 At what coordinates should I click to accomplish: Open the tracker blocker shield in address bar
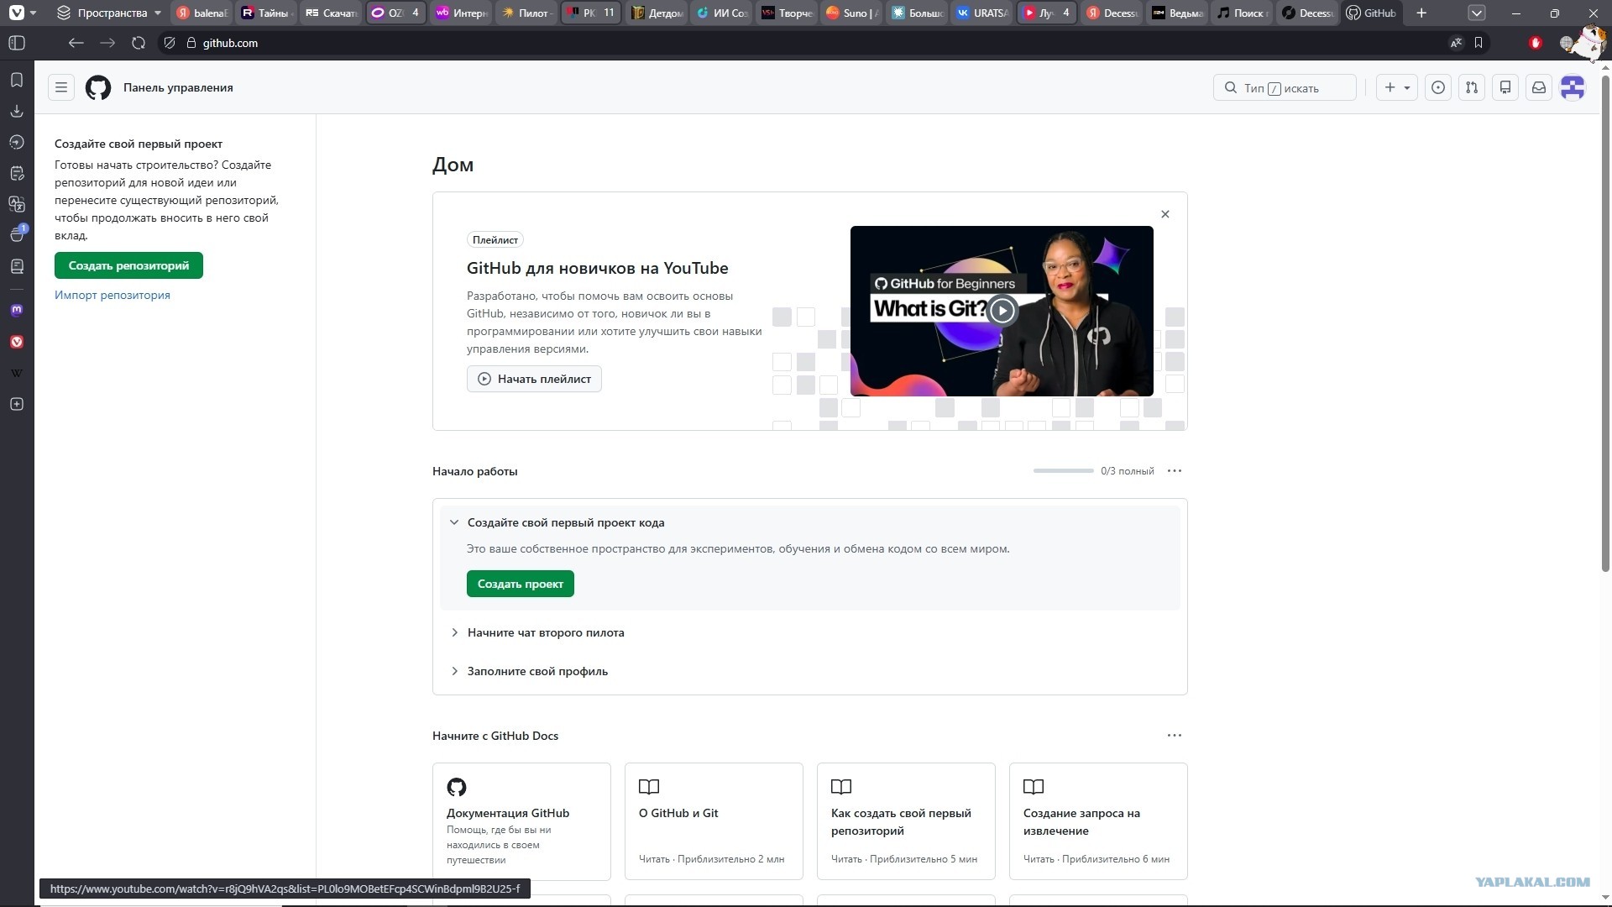coord(170,43)
